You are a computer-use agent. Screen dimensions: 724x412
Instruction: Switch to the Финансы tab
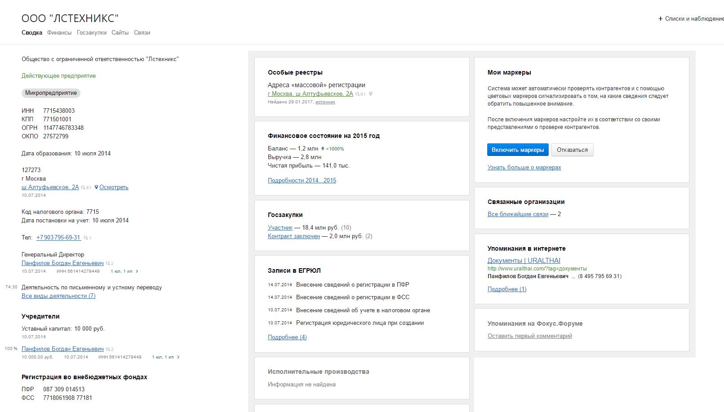[59, 32]
